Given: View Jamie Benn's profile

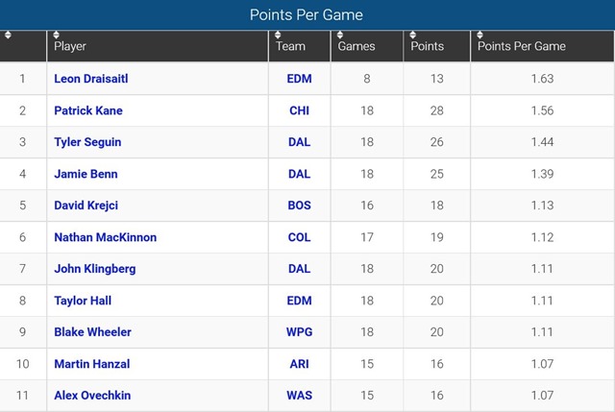Looking at the screenshot, I should point(86,174).
